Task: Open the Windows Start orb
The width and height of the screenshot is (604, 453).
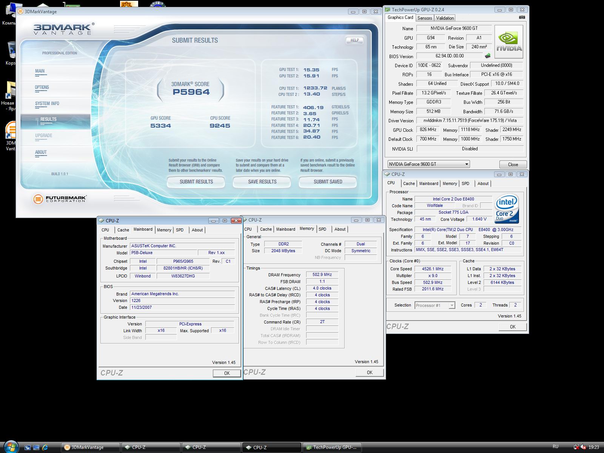Action: [11, 447]
